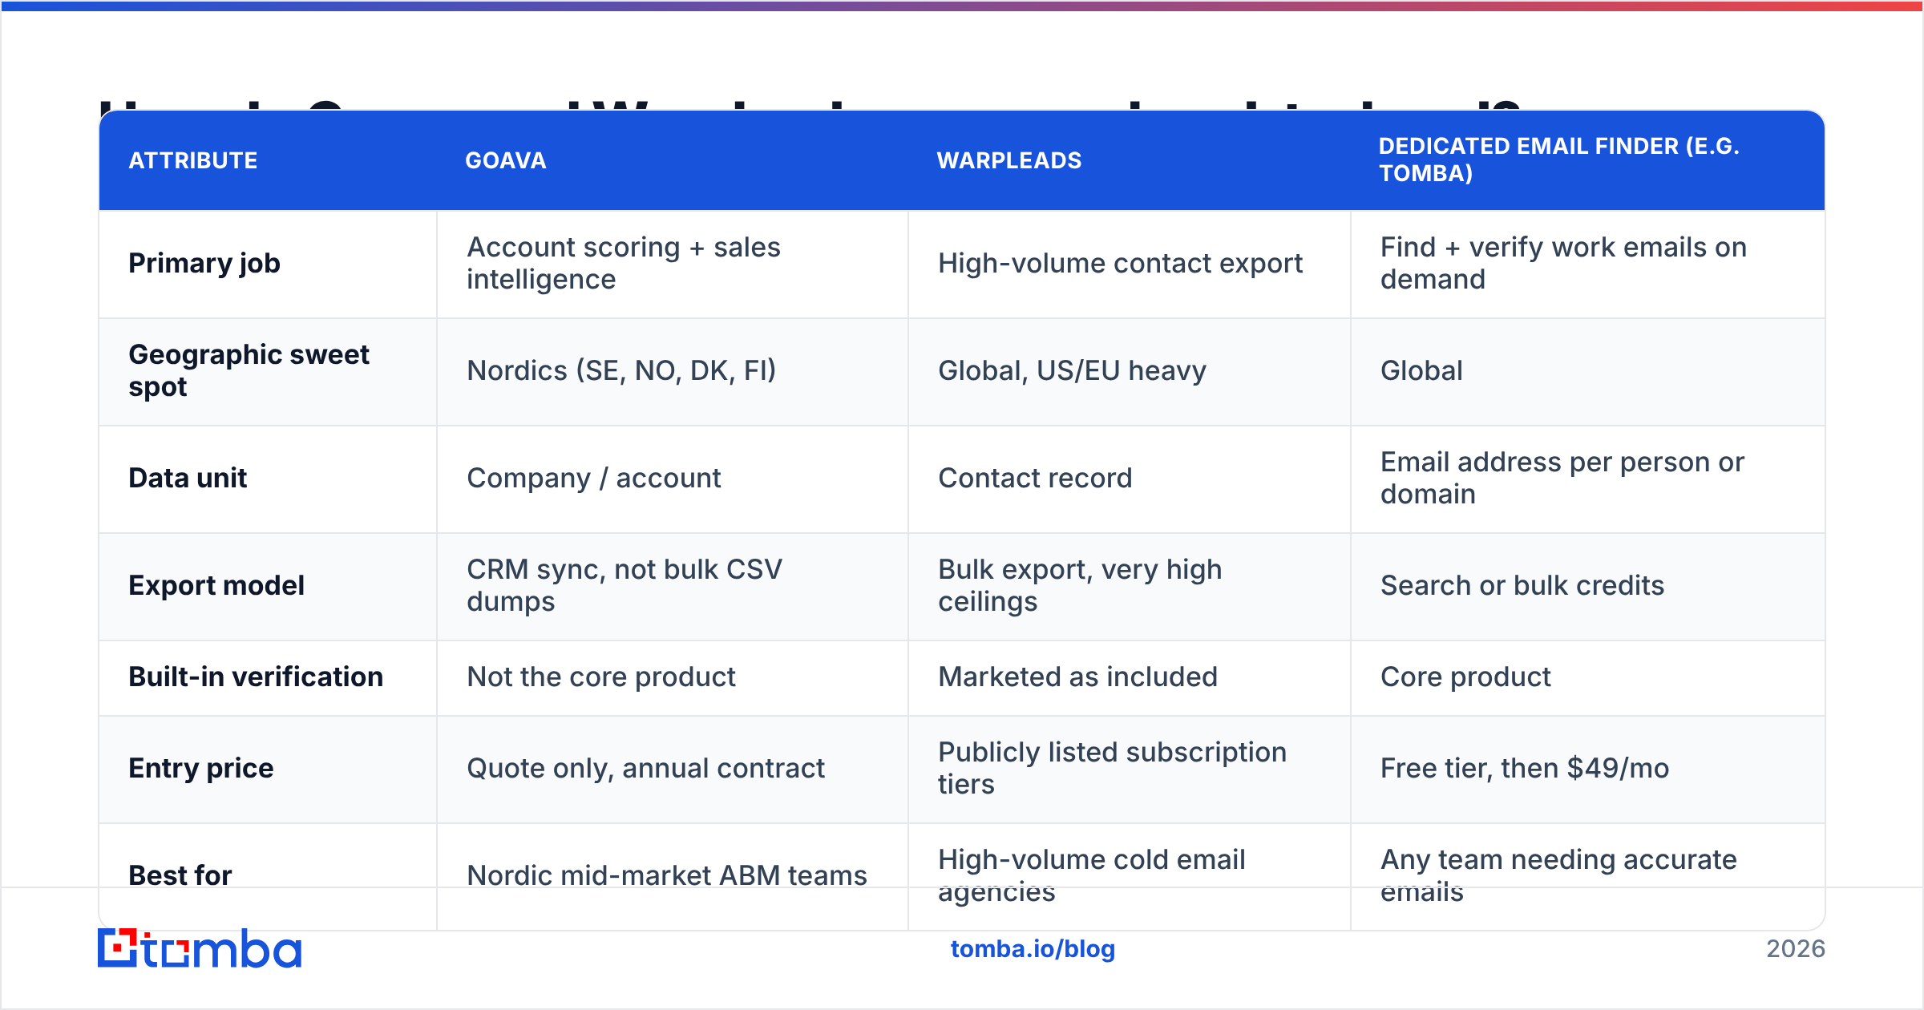Click the "Primary job" row label
This screenshot has height=1010, width=1924.
click(204, 263)
